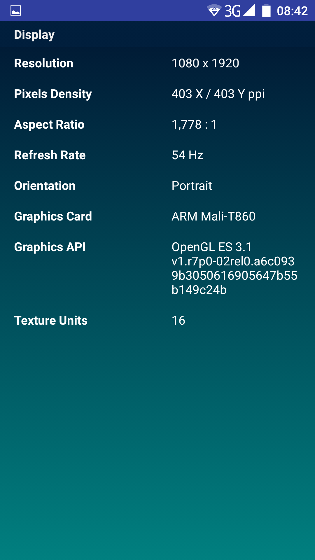Tap the 08:42 clock
Viewport: 315px width, 560px height.
pos(292,11)
